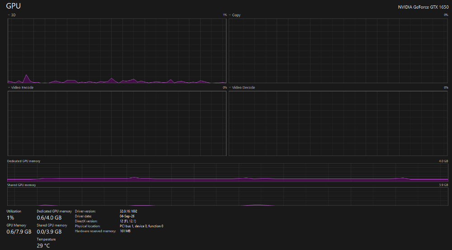The height and width of the screenshot is (250, 452).
Task: Click the GPU page heading
Action: pyautogui.click(x=13, y=6)
